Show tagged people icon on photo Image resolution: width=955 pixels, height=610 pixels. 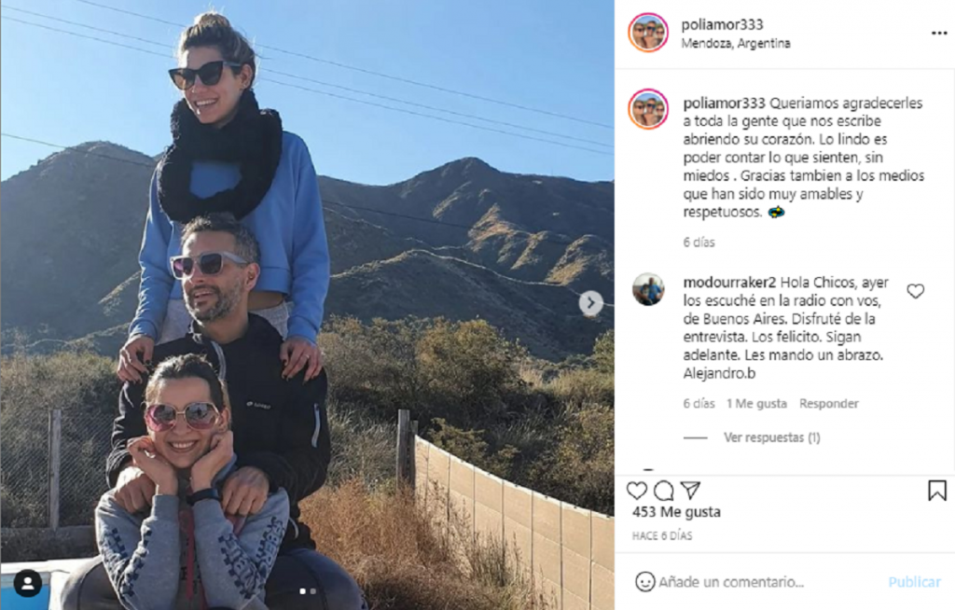click(27, 583)
